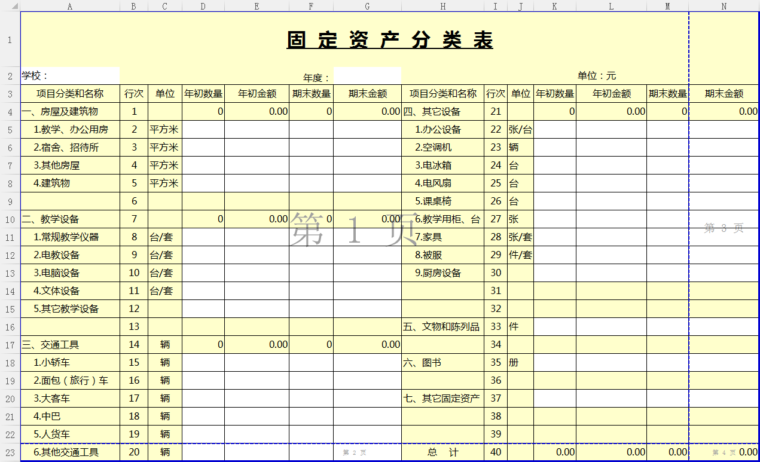Select the 四、其它设备 cell

pos(442,112)
